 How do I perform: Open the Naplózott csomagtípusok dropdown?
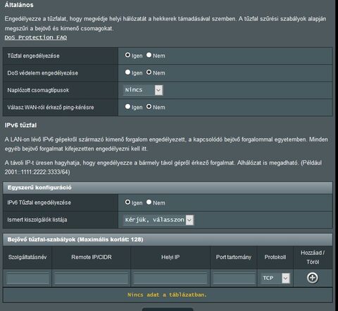143,90
